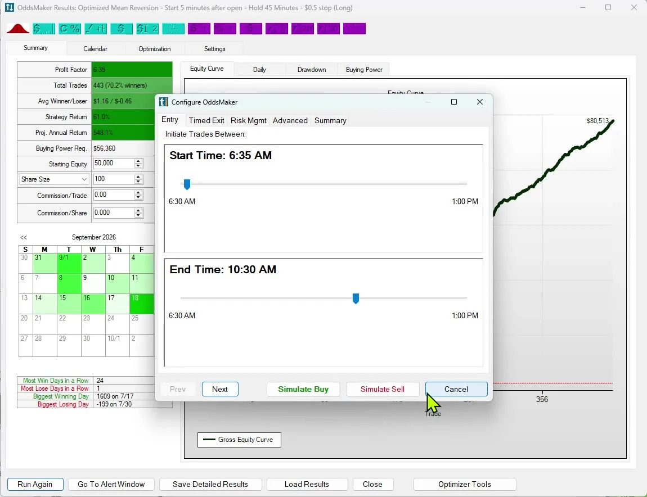
Task: Select the Equity Curve chart tab
Action: click(206, 69)
